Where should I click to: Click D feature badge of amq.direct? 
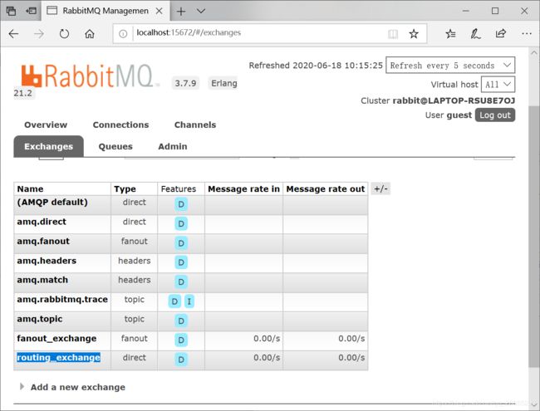(181, 223)
